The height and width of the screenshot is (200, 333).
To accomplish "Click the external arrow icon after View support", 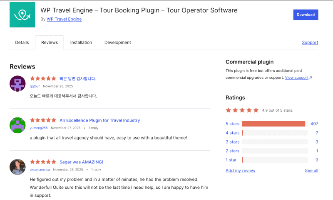I will (311, 78).
